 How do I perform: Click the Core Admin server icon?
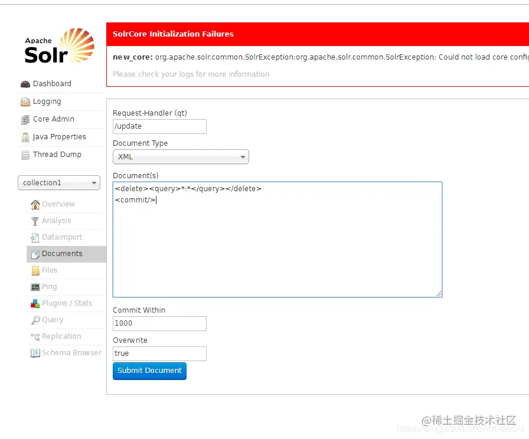tap(25, 119)
